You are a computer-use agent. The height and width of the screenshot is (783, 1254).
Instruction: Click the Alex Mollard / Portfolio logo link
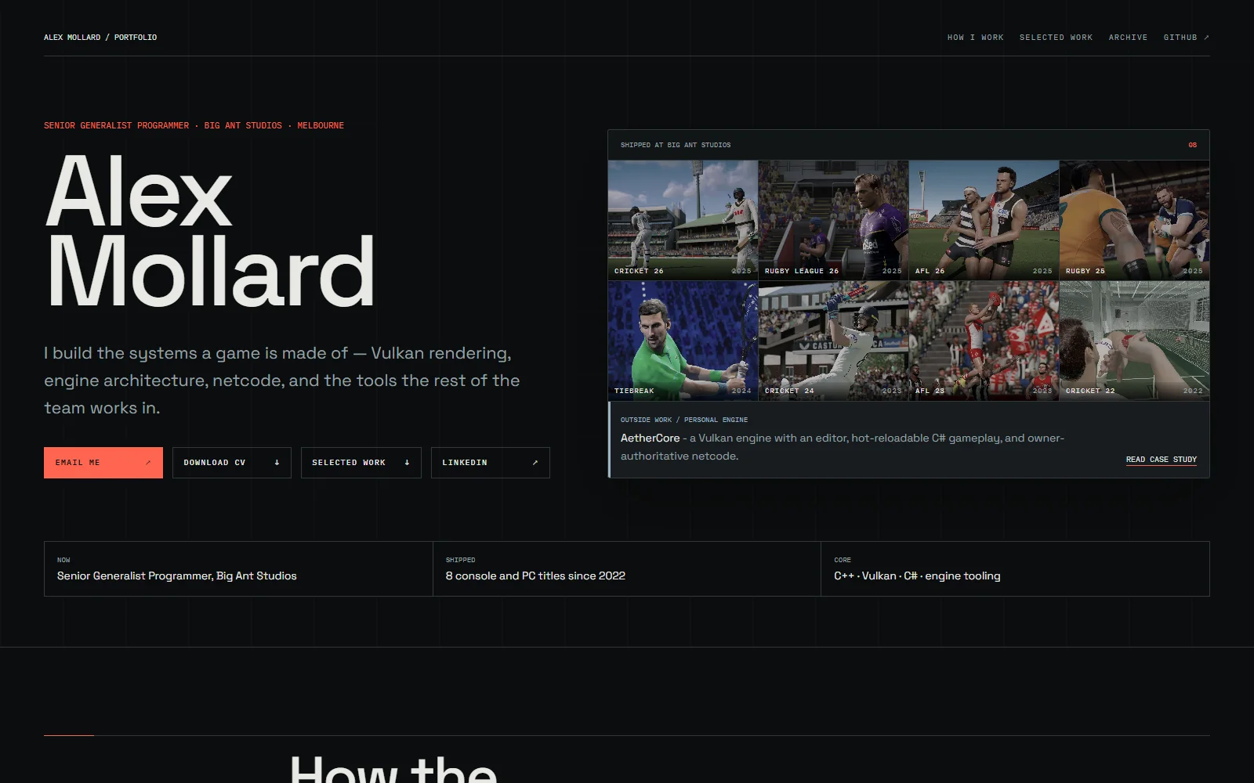click(100, 38)
